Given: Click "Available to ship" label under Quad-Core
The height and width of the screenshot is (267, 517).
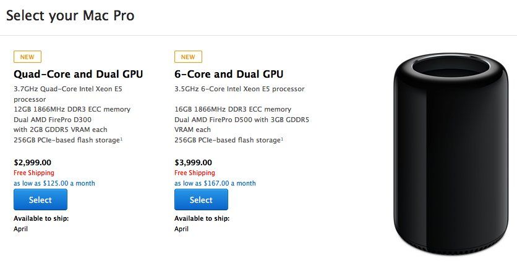Looking at the screenshot, I should (41, 218).
